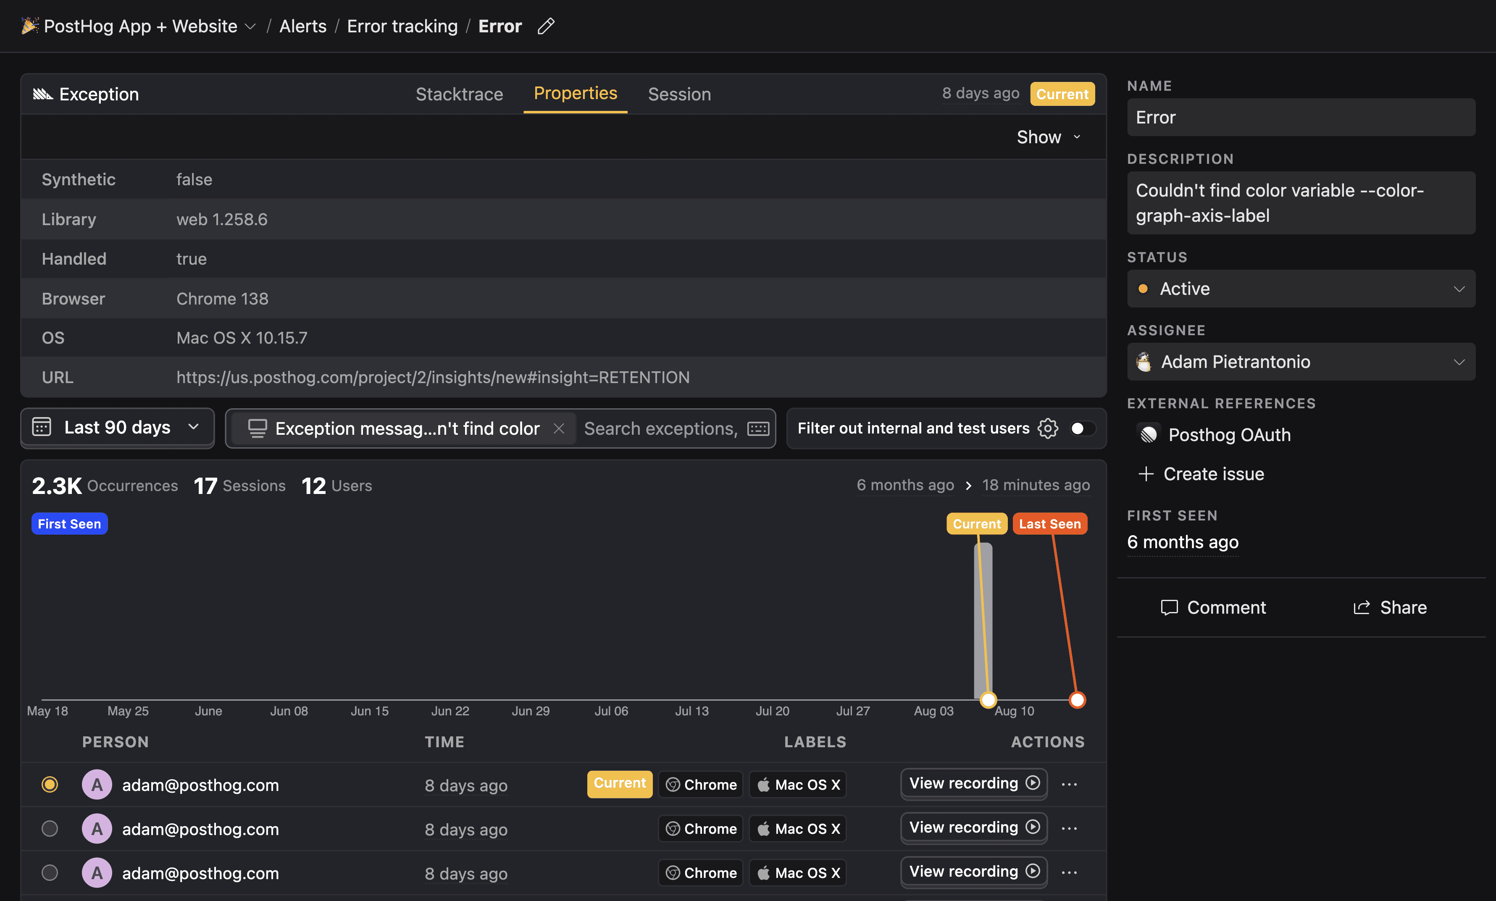The image size is (1496, 901).
Task: Switch to the Stacktrace tab
Action: (x=459, y=94)
